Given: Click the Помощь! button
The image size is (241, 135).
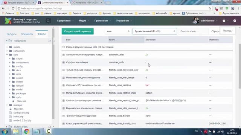Looking at the screenshot, I should click(227, 31).
